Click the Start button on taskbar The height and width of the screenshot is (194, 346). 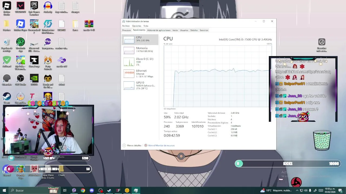tap(4, 190)
